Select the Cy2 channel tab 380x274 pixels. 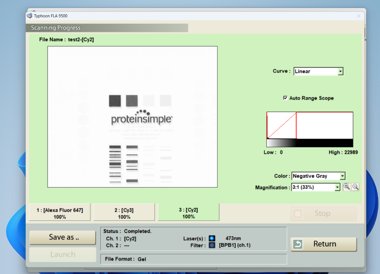pyautogui.click(x=189, y=213)
